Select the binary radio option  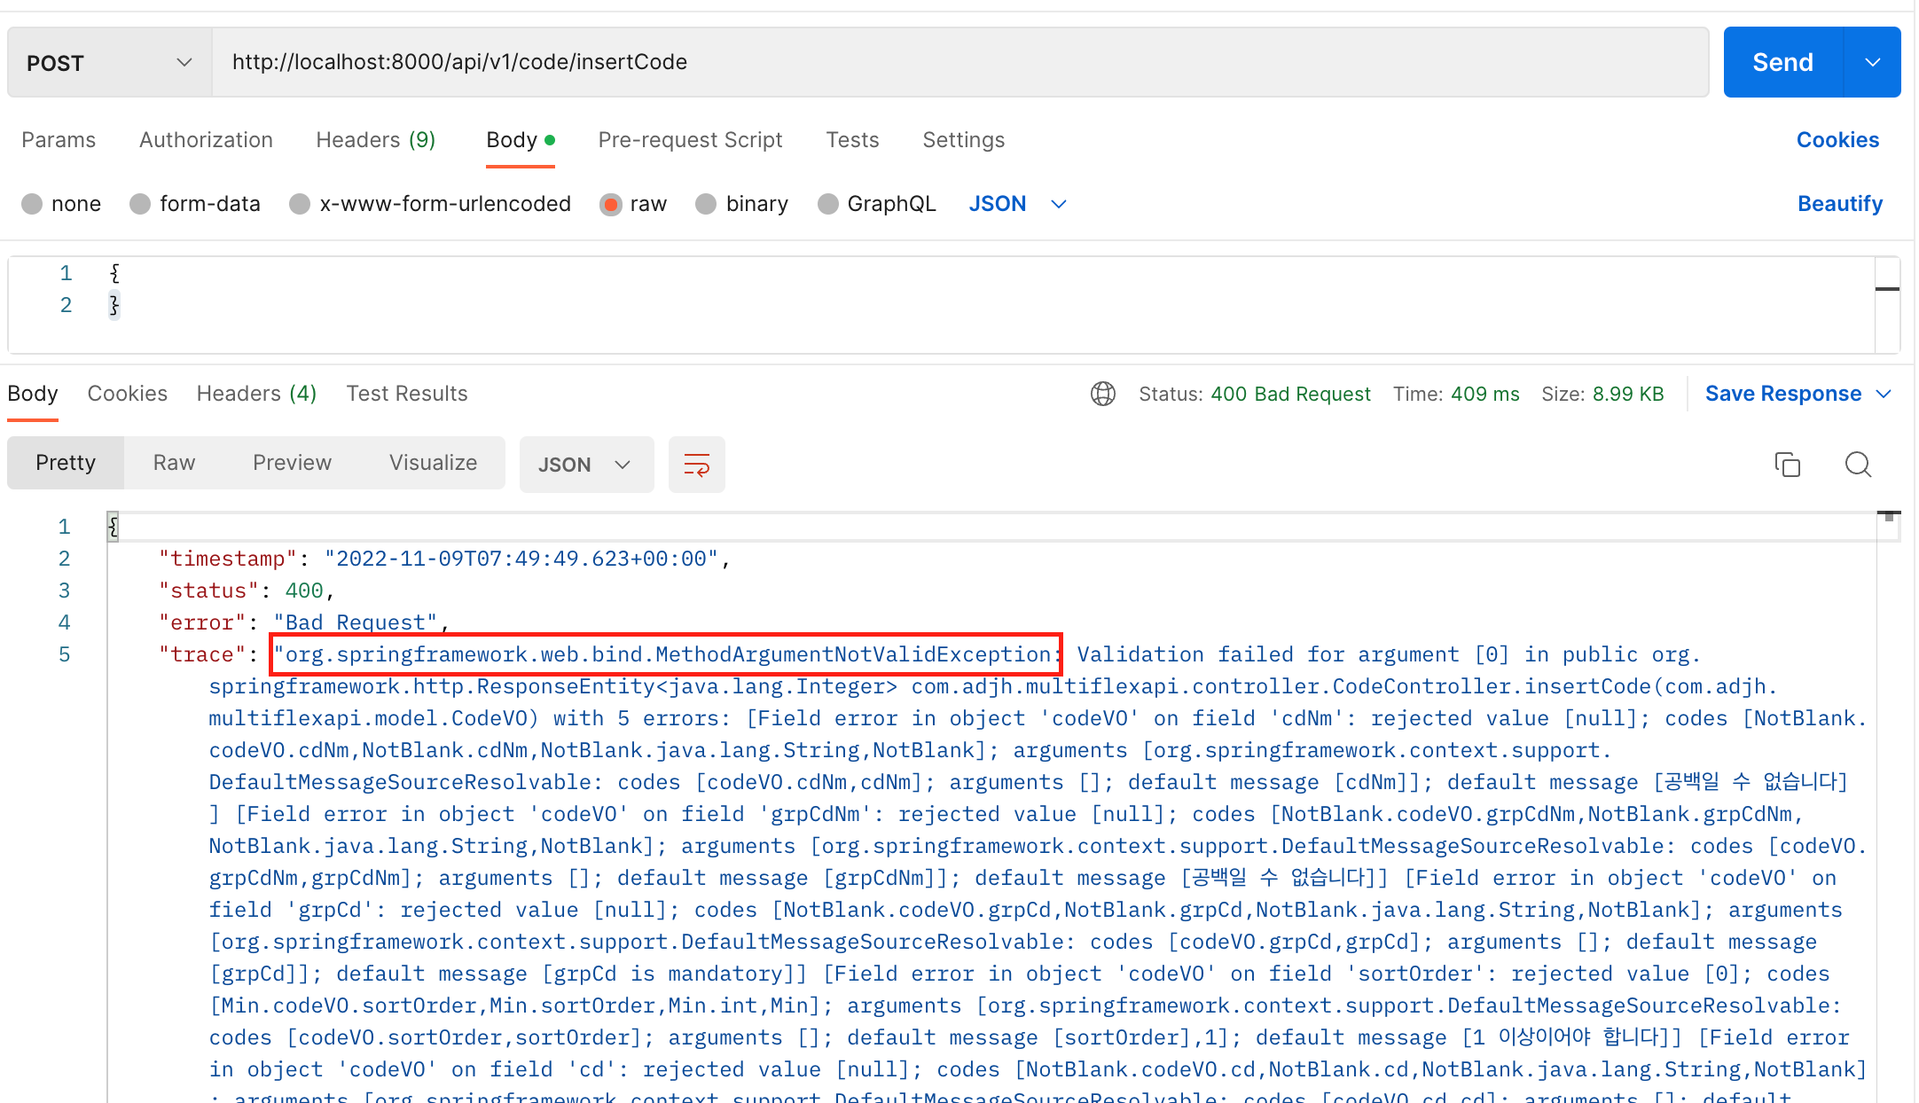(x=706, y=205)
